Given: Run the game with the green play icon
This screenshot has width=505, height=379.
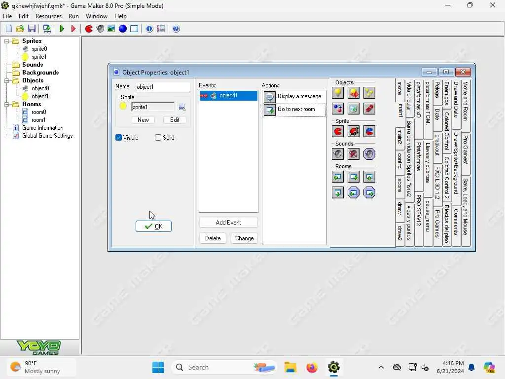Looking at the screenshot, I should (x=62, y=29).
